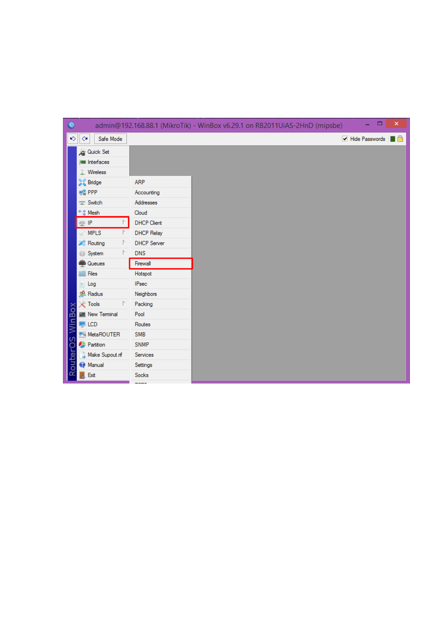The height and width of the screenshot is (624, 441).
Task: Click the Radius icon
Action: pos(82,294)
